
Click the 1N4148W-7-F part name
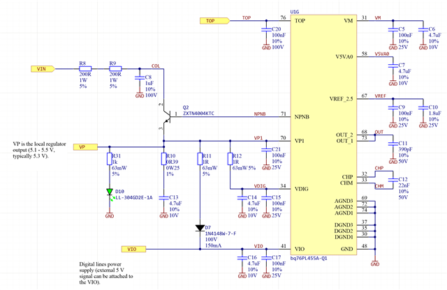coord(221,234)
